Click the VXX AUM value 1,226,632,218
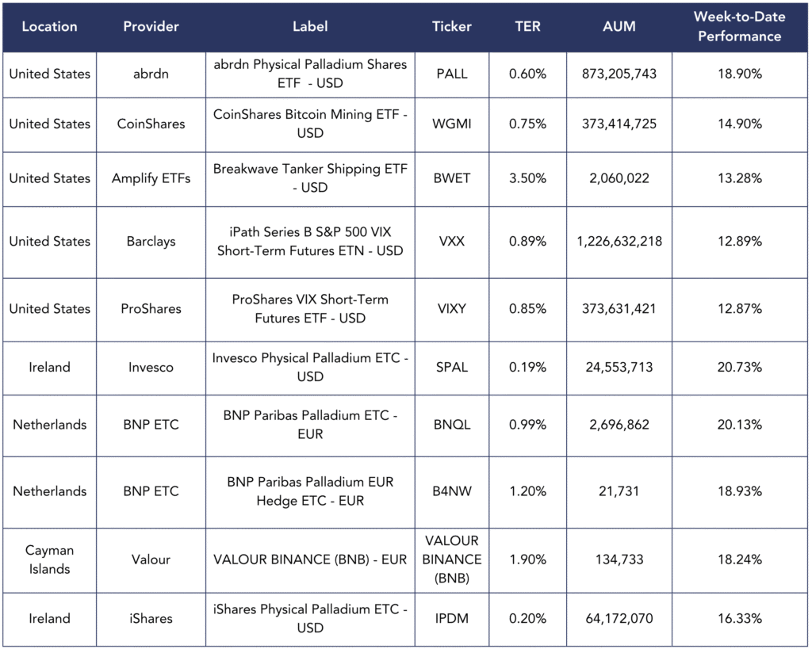The width and height of the screenshot is (812, 649). tap(619, 241)
